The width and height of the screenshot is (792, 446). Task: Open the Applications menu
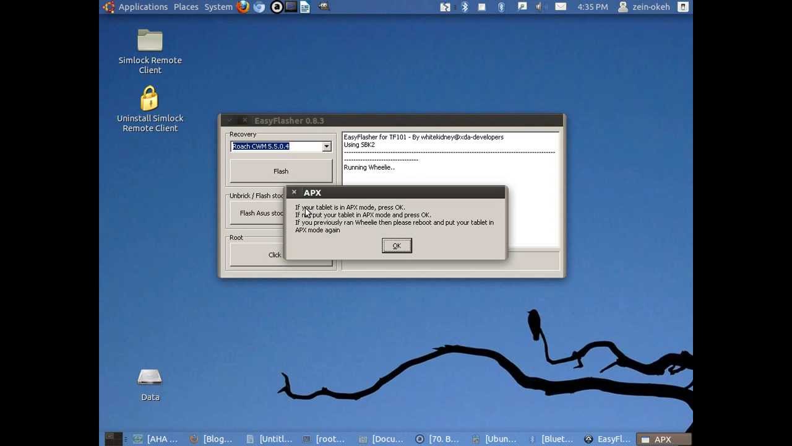coord(143,7)
